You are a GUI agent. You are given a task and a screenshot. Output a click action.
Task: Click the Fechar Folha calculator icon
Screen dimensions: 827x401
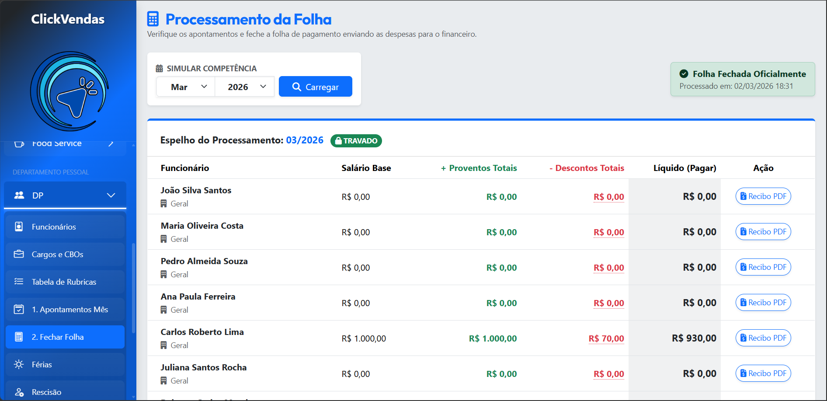19,337
